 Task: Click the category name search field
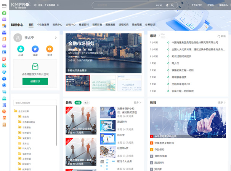pos(34,103)
